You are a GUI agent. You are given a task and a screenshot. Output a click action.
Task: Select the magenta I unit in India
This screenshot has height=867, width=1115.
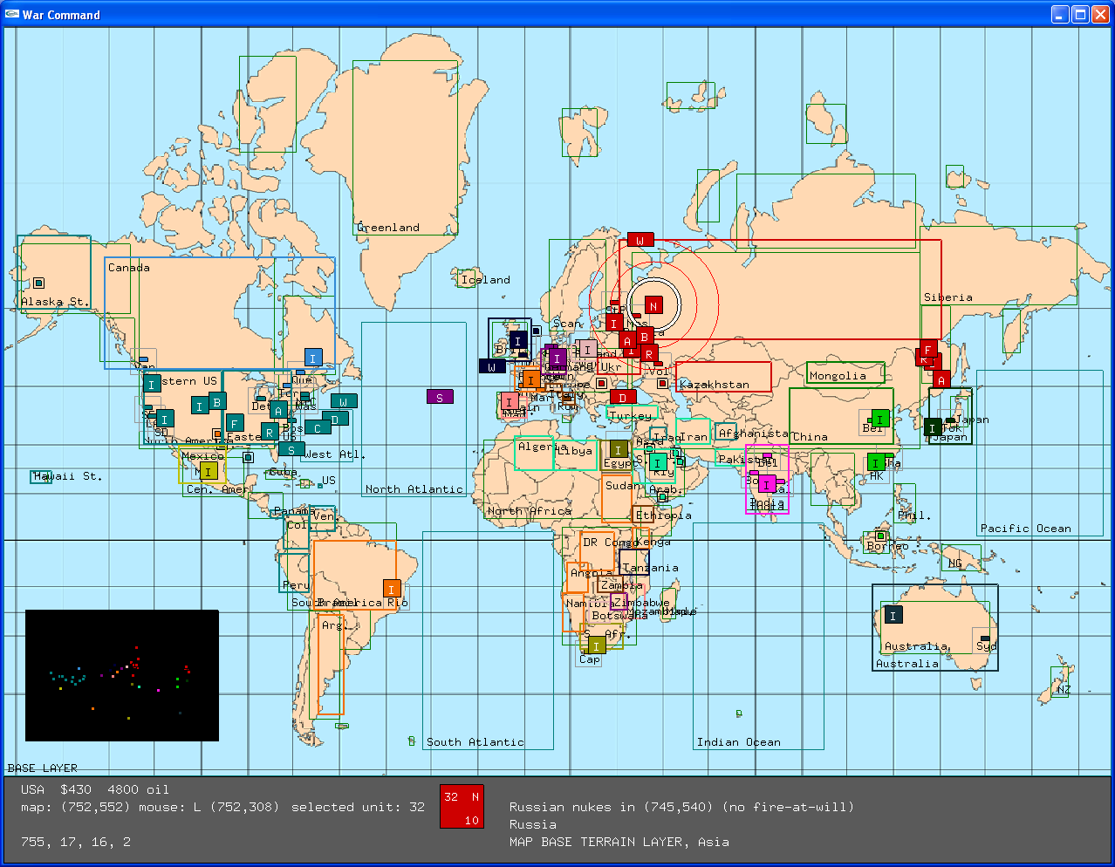pyautogui.click(x=767, y=484)
